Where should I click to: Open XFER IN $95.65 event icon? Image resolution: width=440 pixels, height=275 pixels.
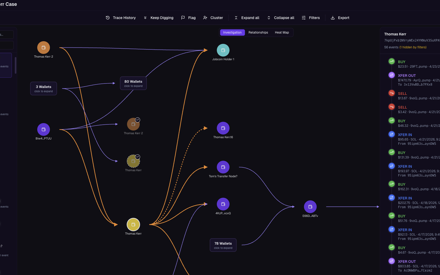(392, 134)
